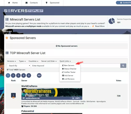
Task: Click the list icon beside Minecraft Servers List
Action: 7,19
